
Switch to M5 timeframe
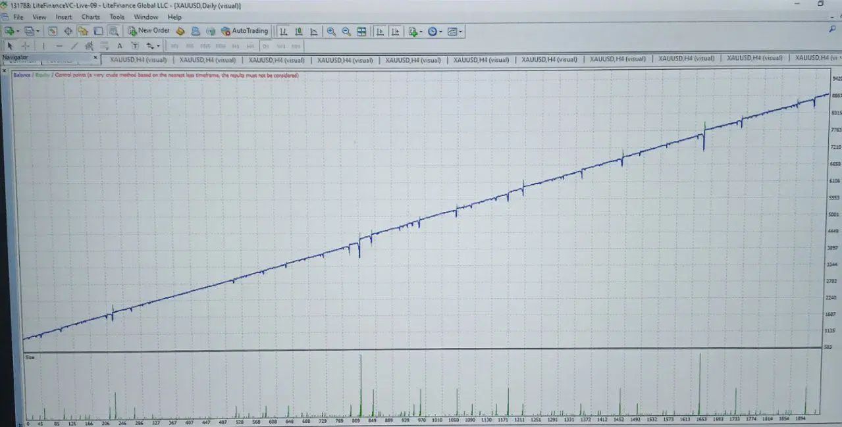point(190,46)
